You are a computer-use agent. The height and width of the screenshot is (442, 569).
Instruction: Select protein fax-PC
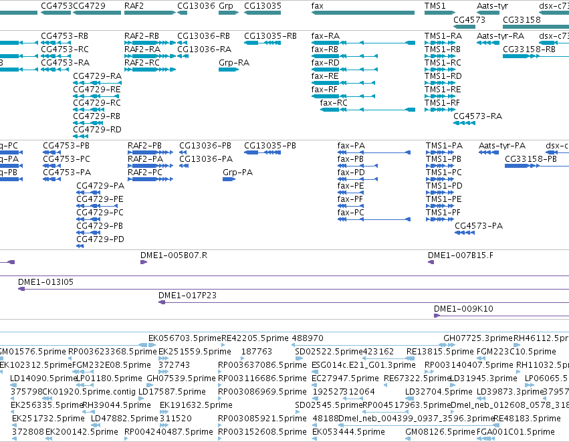click(350, 213)
